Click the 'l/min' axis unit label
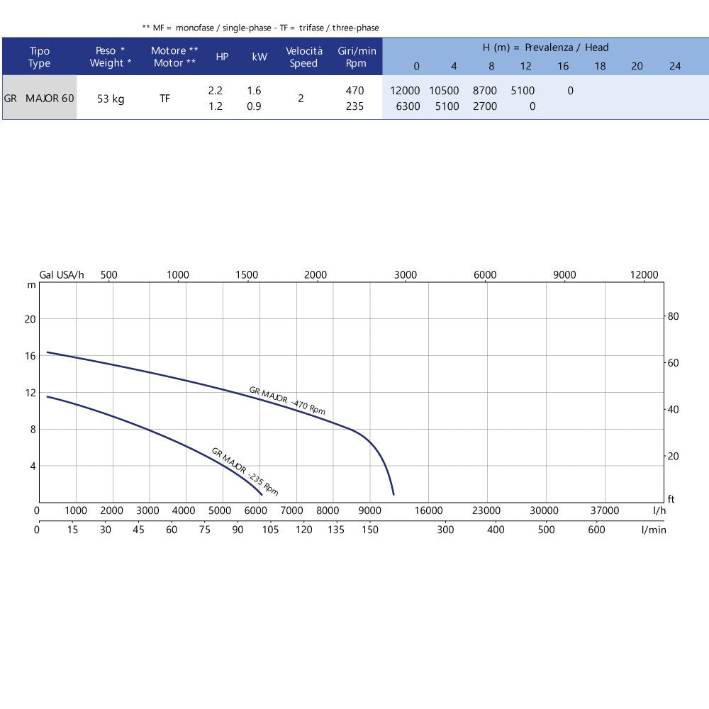The image size is (709, 709). tap(654, 530)
